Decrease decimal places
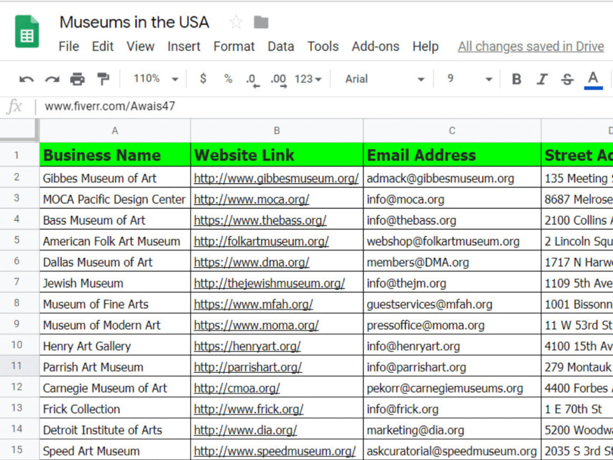Screen dimensions: 613x460 click(x=253, y=80)
